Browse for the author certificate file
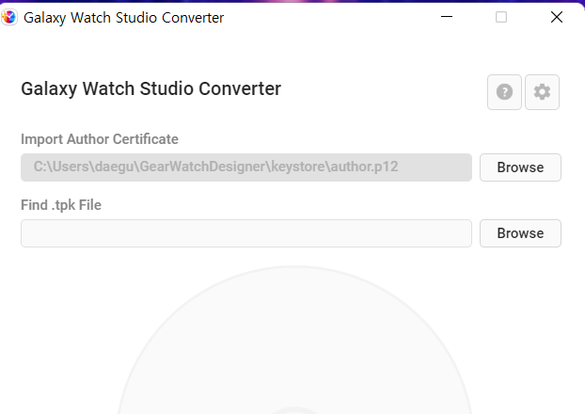Screen dimensions: 585x414 [520, 167]
